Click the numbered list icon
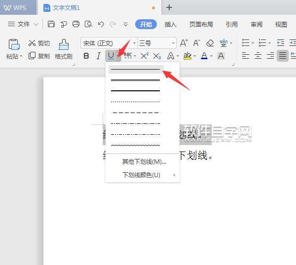 [x=262, y=43]
